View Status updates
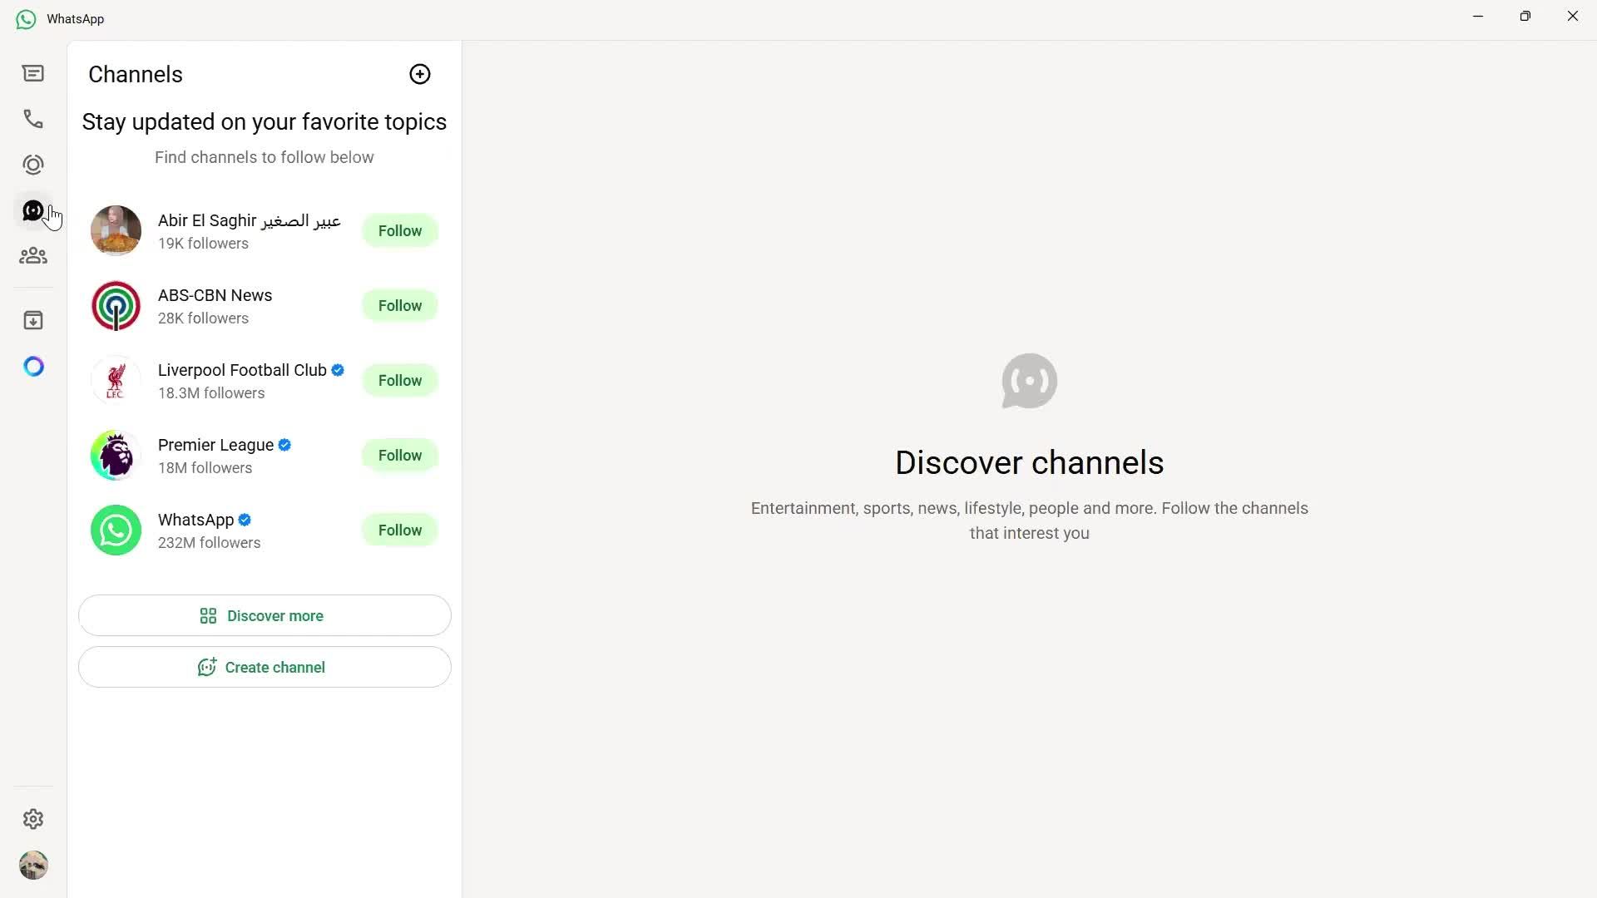The height and width of the screenshot is (898, 1597). coord(32,165)
